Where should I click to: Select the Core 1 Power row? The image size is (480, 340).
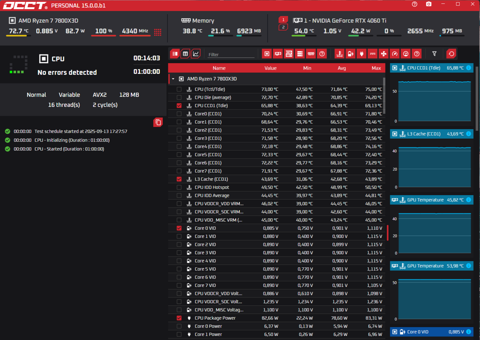pyautogui.click(x=276, y=334)
